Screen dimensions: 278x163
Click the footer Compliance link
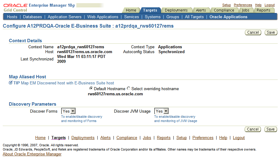click(x=127, y=138)
